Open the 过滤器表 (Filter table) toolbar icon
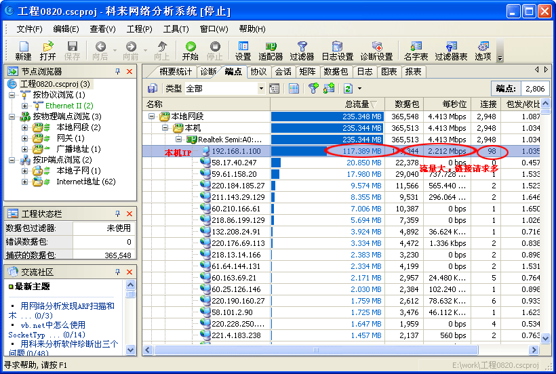 [451, 51]
